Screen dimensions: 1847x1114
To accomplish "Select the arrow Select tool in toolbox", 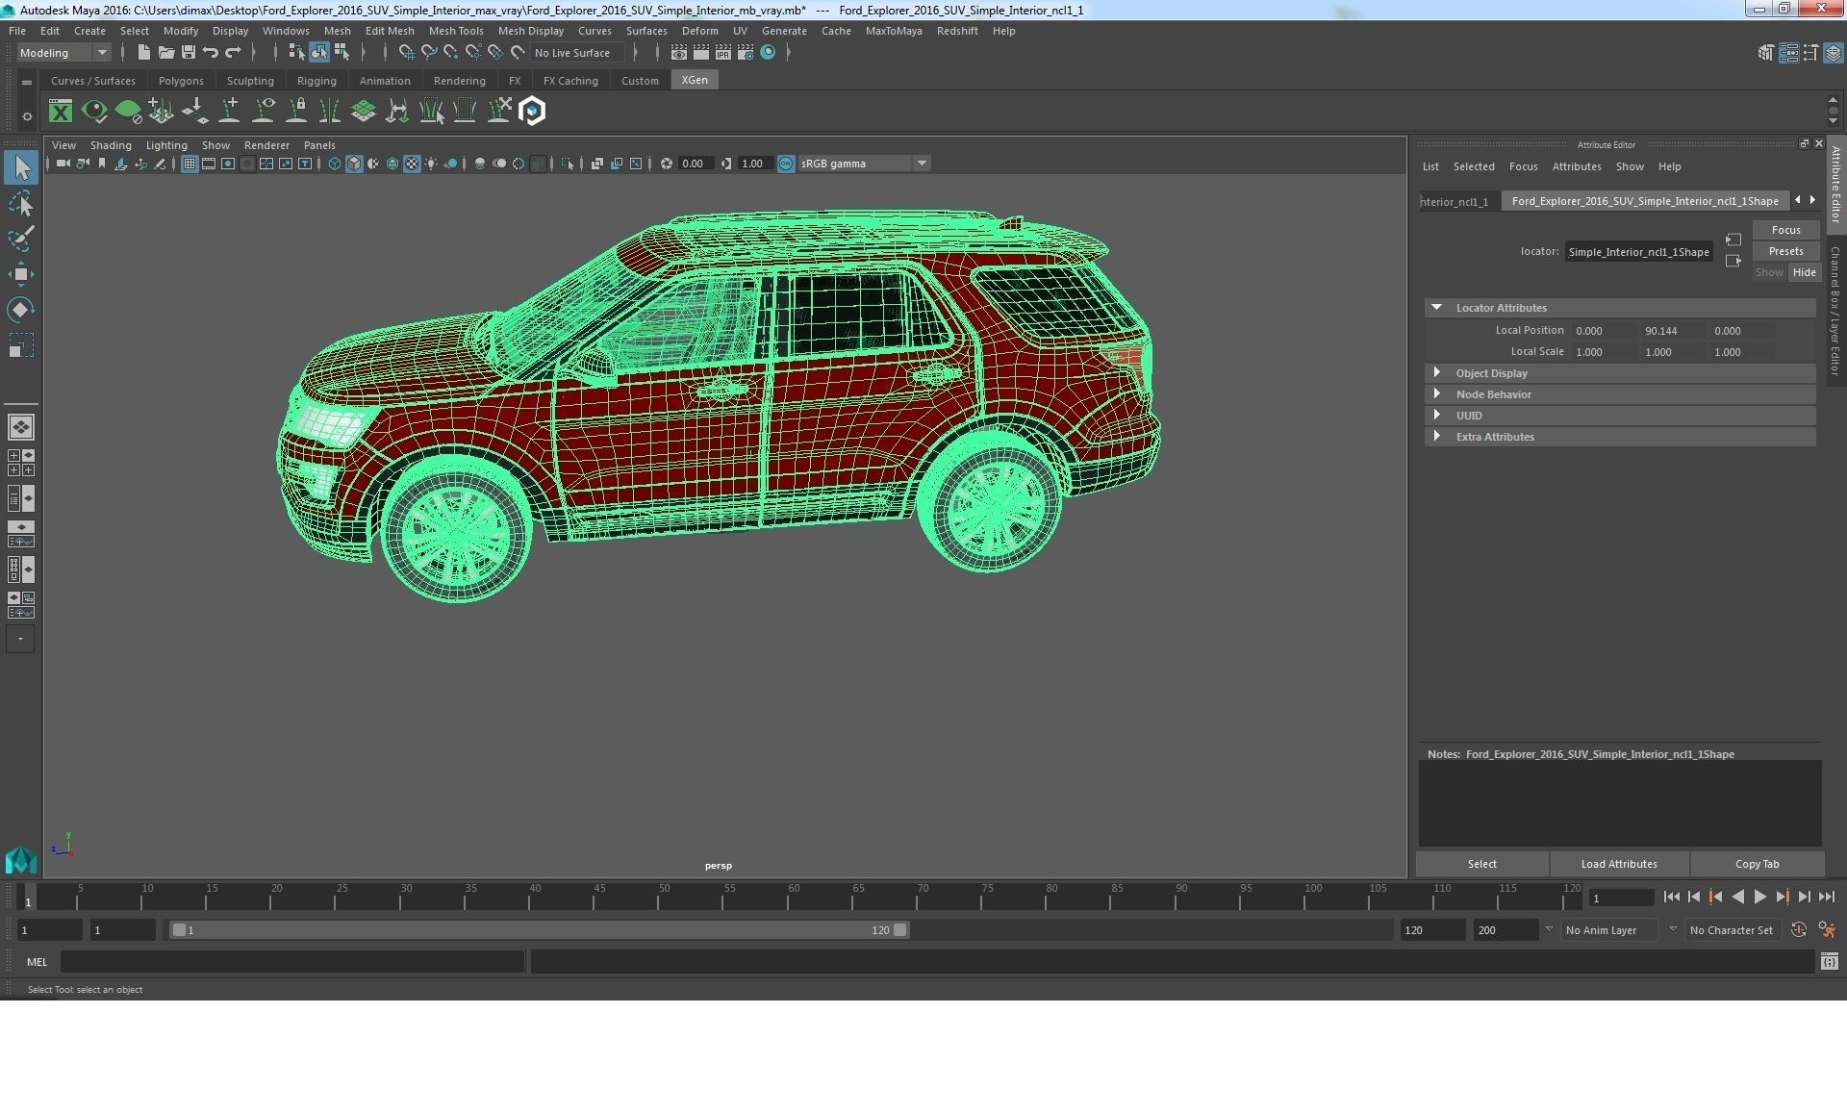I will pyautogui.click(x=21, y=168).
